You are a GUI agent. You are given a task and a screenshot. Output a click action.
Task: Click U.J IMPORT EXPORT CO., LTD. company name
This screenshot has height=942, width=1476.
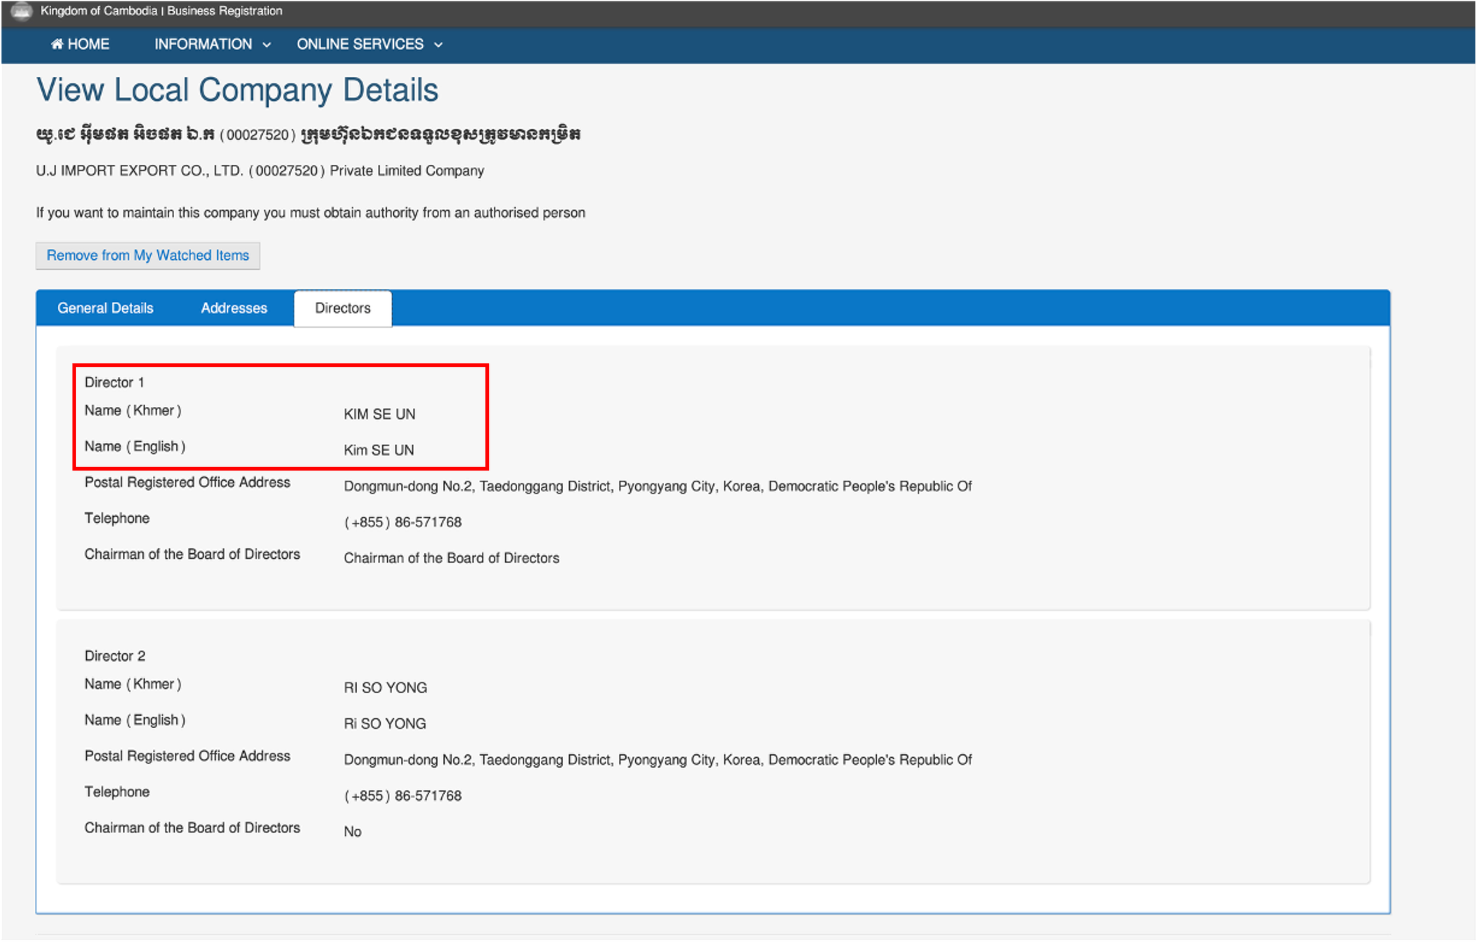click(x=139, y=171)
